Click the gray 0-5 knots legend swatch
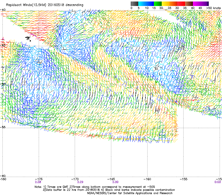The image size is (222, 195). tap(134, 4)
